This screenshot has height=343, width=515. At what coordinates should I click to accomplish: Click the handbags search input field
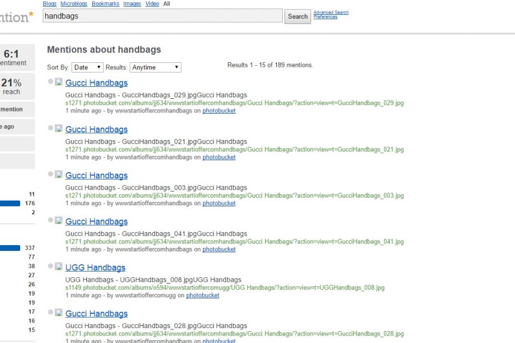163,16
